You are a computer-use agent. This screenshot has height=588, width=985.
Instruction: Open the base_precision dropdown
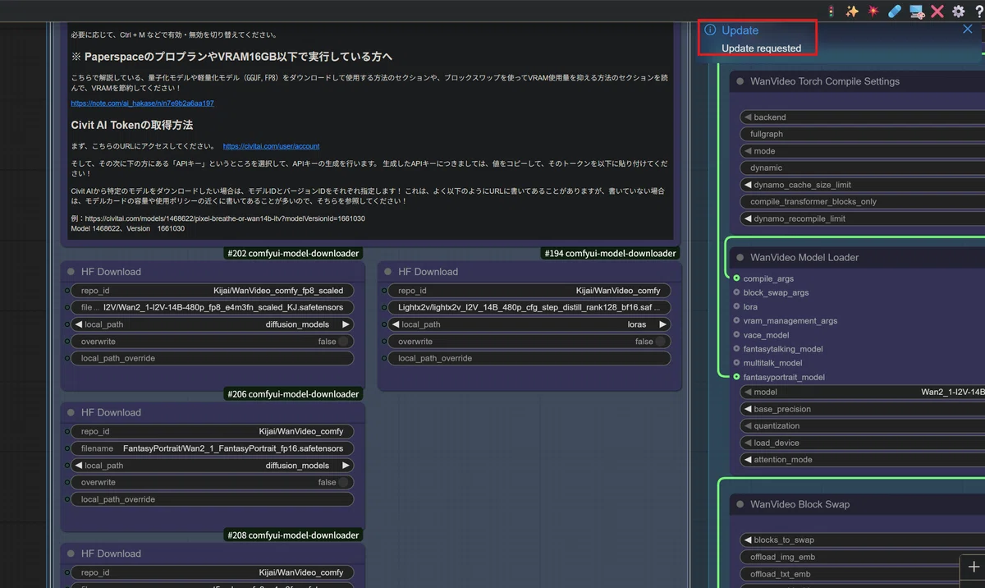pyautogui.click(x=862, y=409)
